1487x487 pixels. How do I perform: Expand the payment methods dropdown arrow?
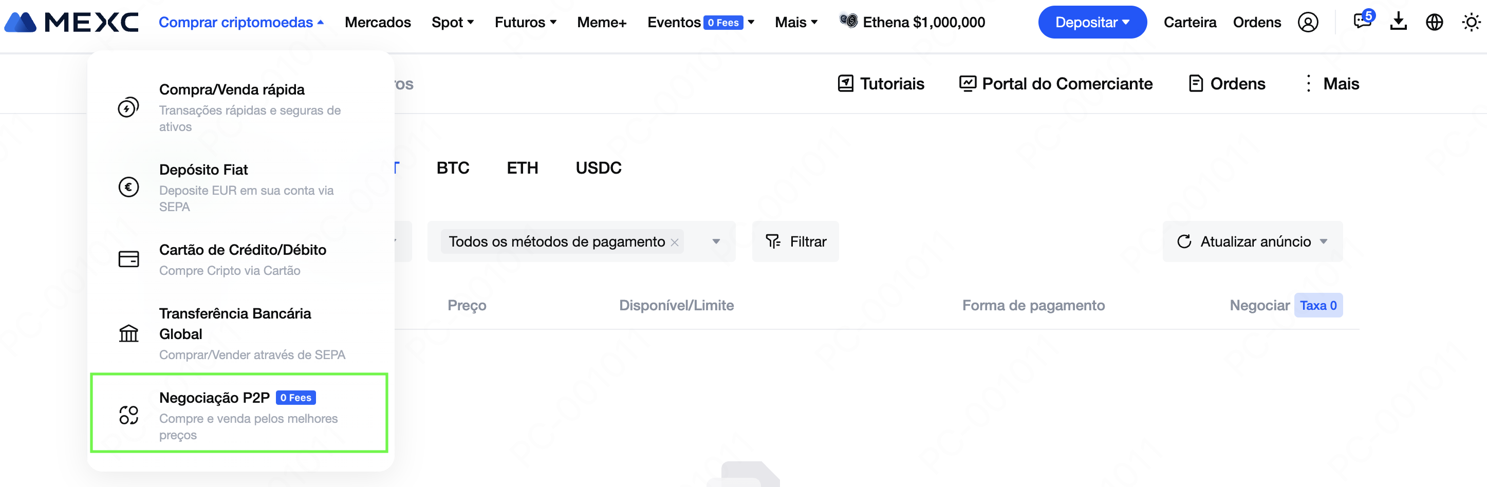(x=716, y=241)
